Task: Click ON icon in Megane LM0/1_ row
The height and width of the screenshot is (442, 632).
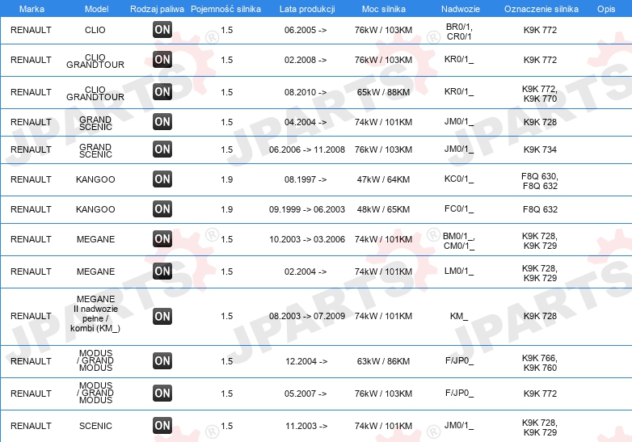Action: (162, 272)
